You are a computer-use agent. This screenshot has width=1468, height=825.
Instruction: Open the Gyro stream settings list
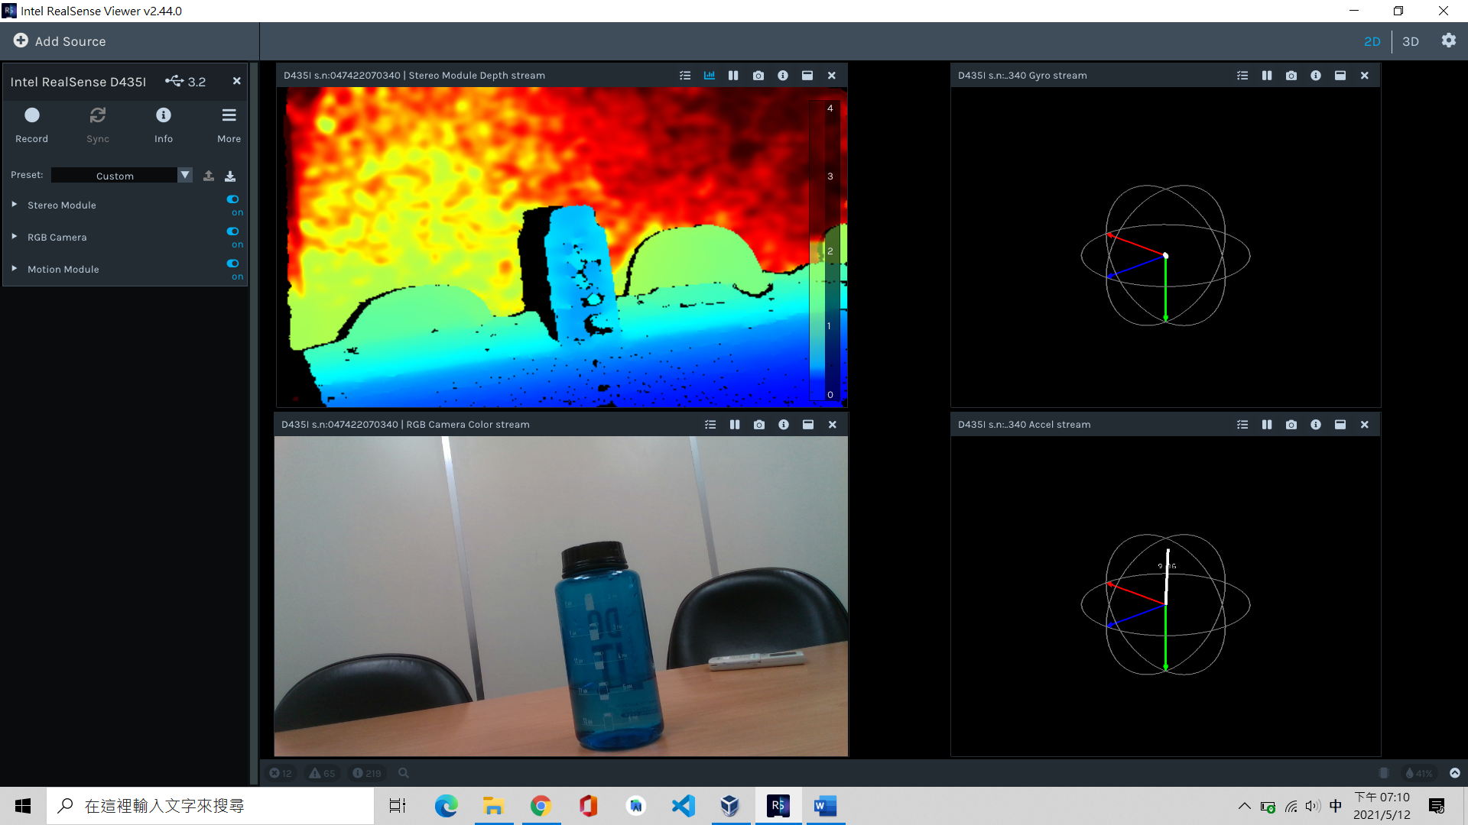click(x=1242, y=75)
